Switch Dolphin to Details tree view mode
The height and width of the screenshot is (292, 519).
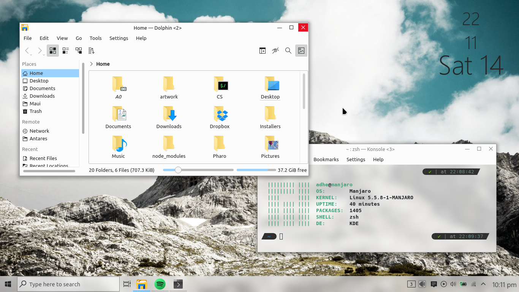tap(79, 51)
